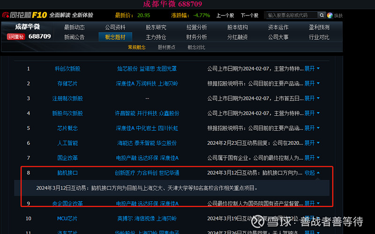Click the search magnifier icon
Image resolution: width=375 pixels, height=234 pixels.
(322, 15)
